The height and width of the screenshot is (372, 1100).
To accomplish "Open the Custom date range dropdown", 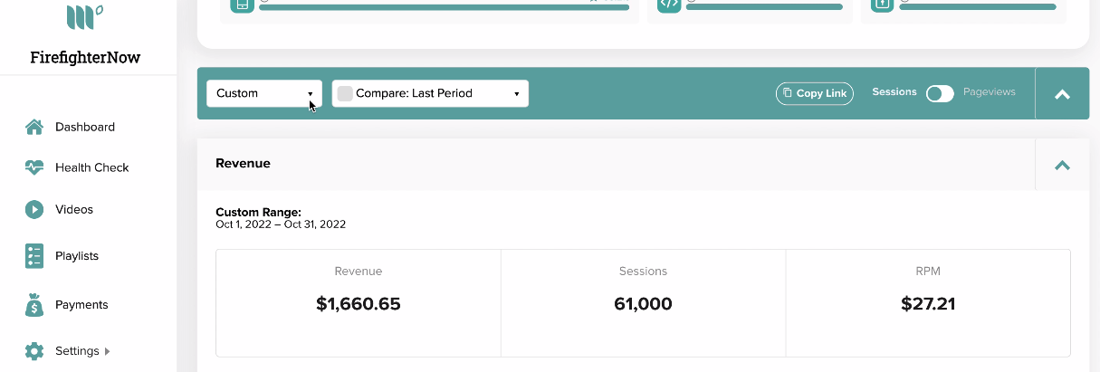I will click(264, 93).
